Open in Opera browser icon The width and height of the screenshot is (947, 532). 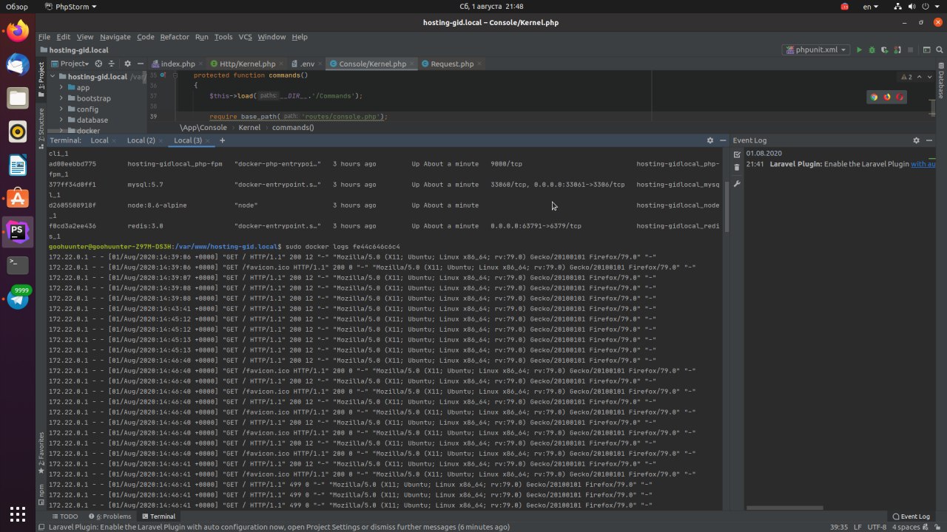900,97
